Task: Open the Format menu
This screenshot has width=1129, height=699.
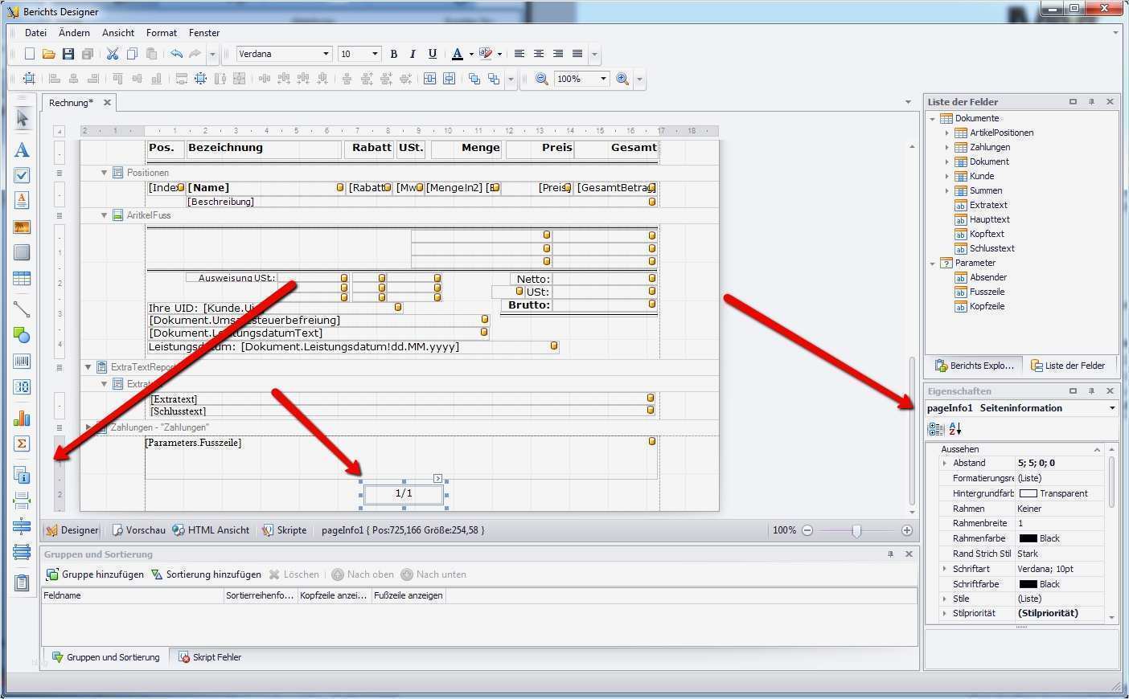Action: (x=162, y=33)
